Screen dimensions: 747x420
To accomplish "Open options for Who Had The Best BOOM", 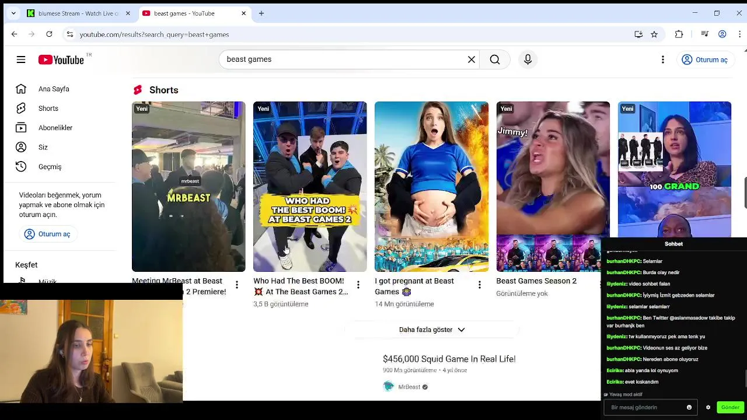I will click(358, 285).
